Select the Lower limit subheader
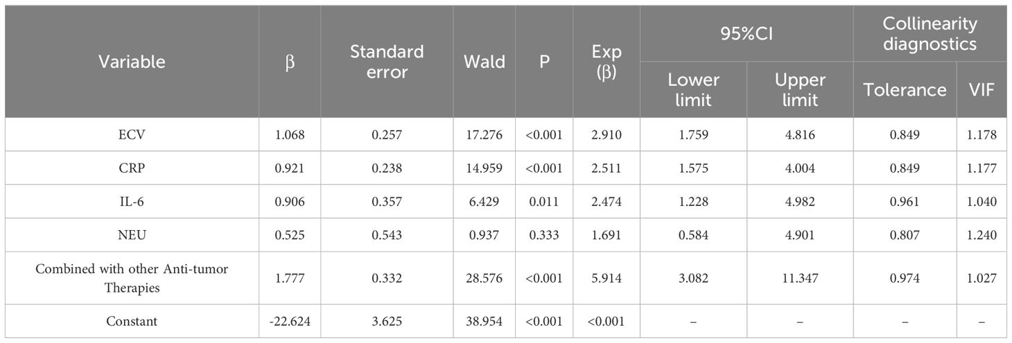Image resolution: width=1012 pixels, height=343 pixels. 693,89
